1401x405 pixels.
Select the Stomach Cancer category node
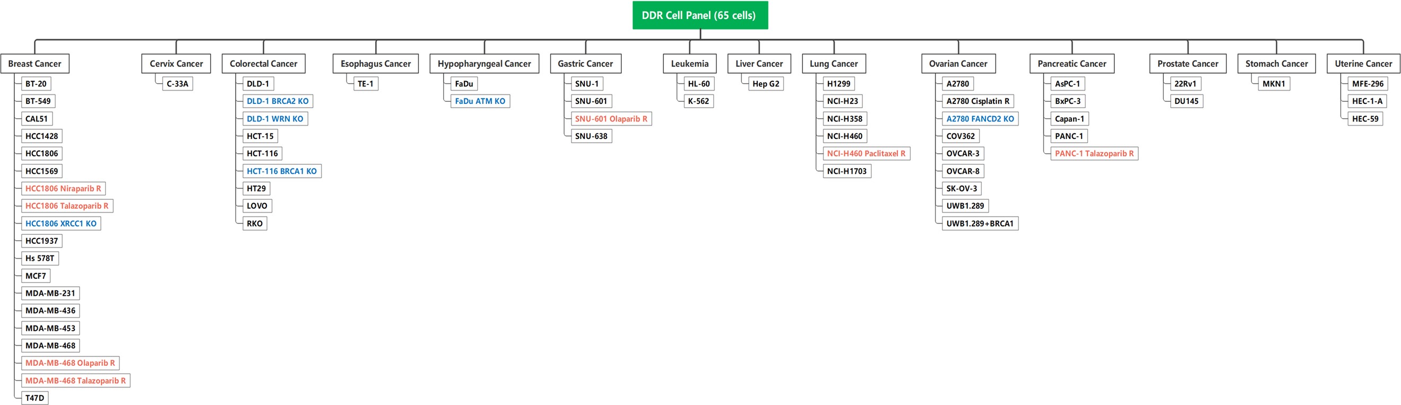click(1276, 64)
